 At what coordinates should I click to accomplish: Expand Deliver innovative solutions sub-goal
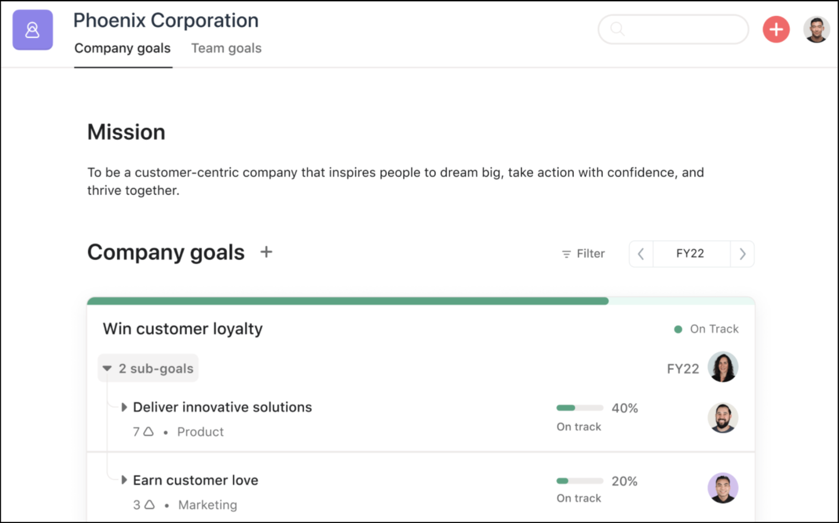click(x=124, y=407)
